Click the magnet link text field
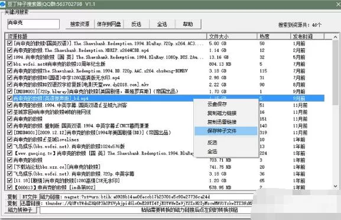The image size is (341, 220). tap(147, 197)
